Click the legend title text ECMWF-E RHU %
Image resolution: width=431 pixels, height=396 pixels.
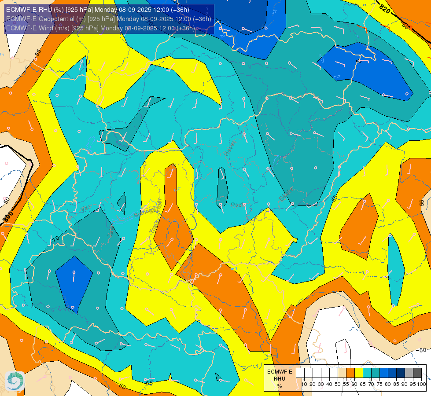[280, 379]
